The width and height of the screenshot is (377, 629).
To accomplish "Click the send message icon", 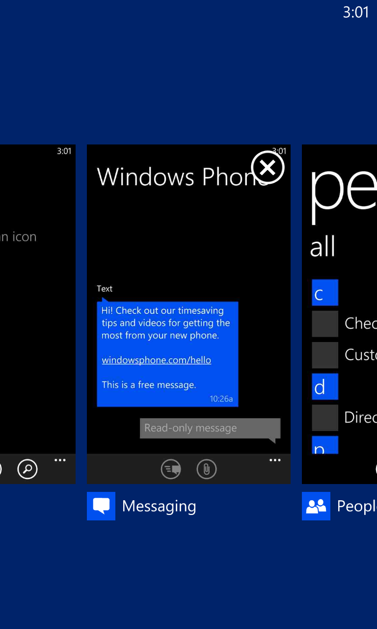I will coord(171,469).
